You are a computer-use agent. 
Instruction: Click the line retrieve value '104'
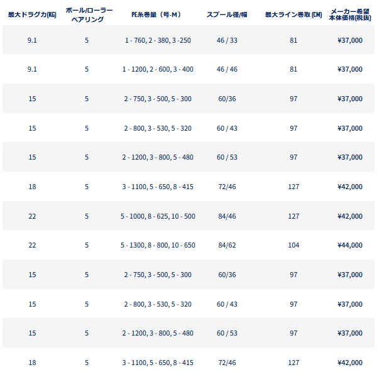(293, 245)
